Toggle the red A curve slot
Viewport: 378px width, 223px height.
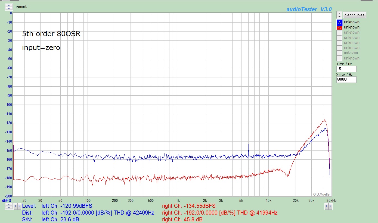click(339, 27)
